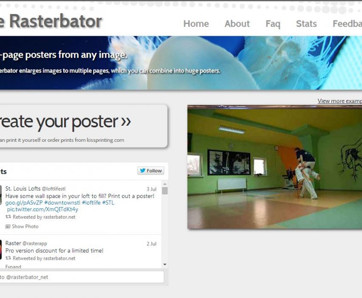Click the Raster account avatar
Viewport: 362px width, 298px height.
1,249
